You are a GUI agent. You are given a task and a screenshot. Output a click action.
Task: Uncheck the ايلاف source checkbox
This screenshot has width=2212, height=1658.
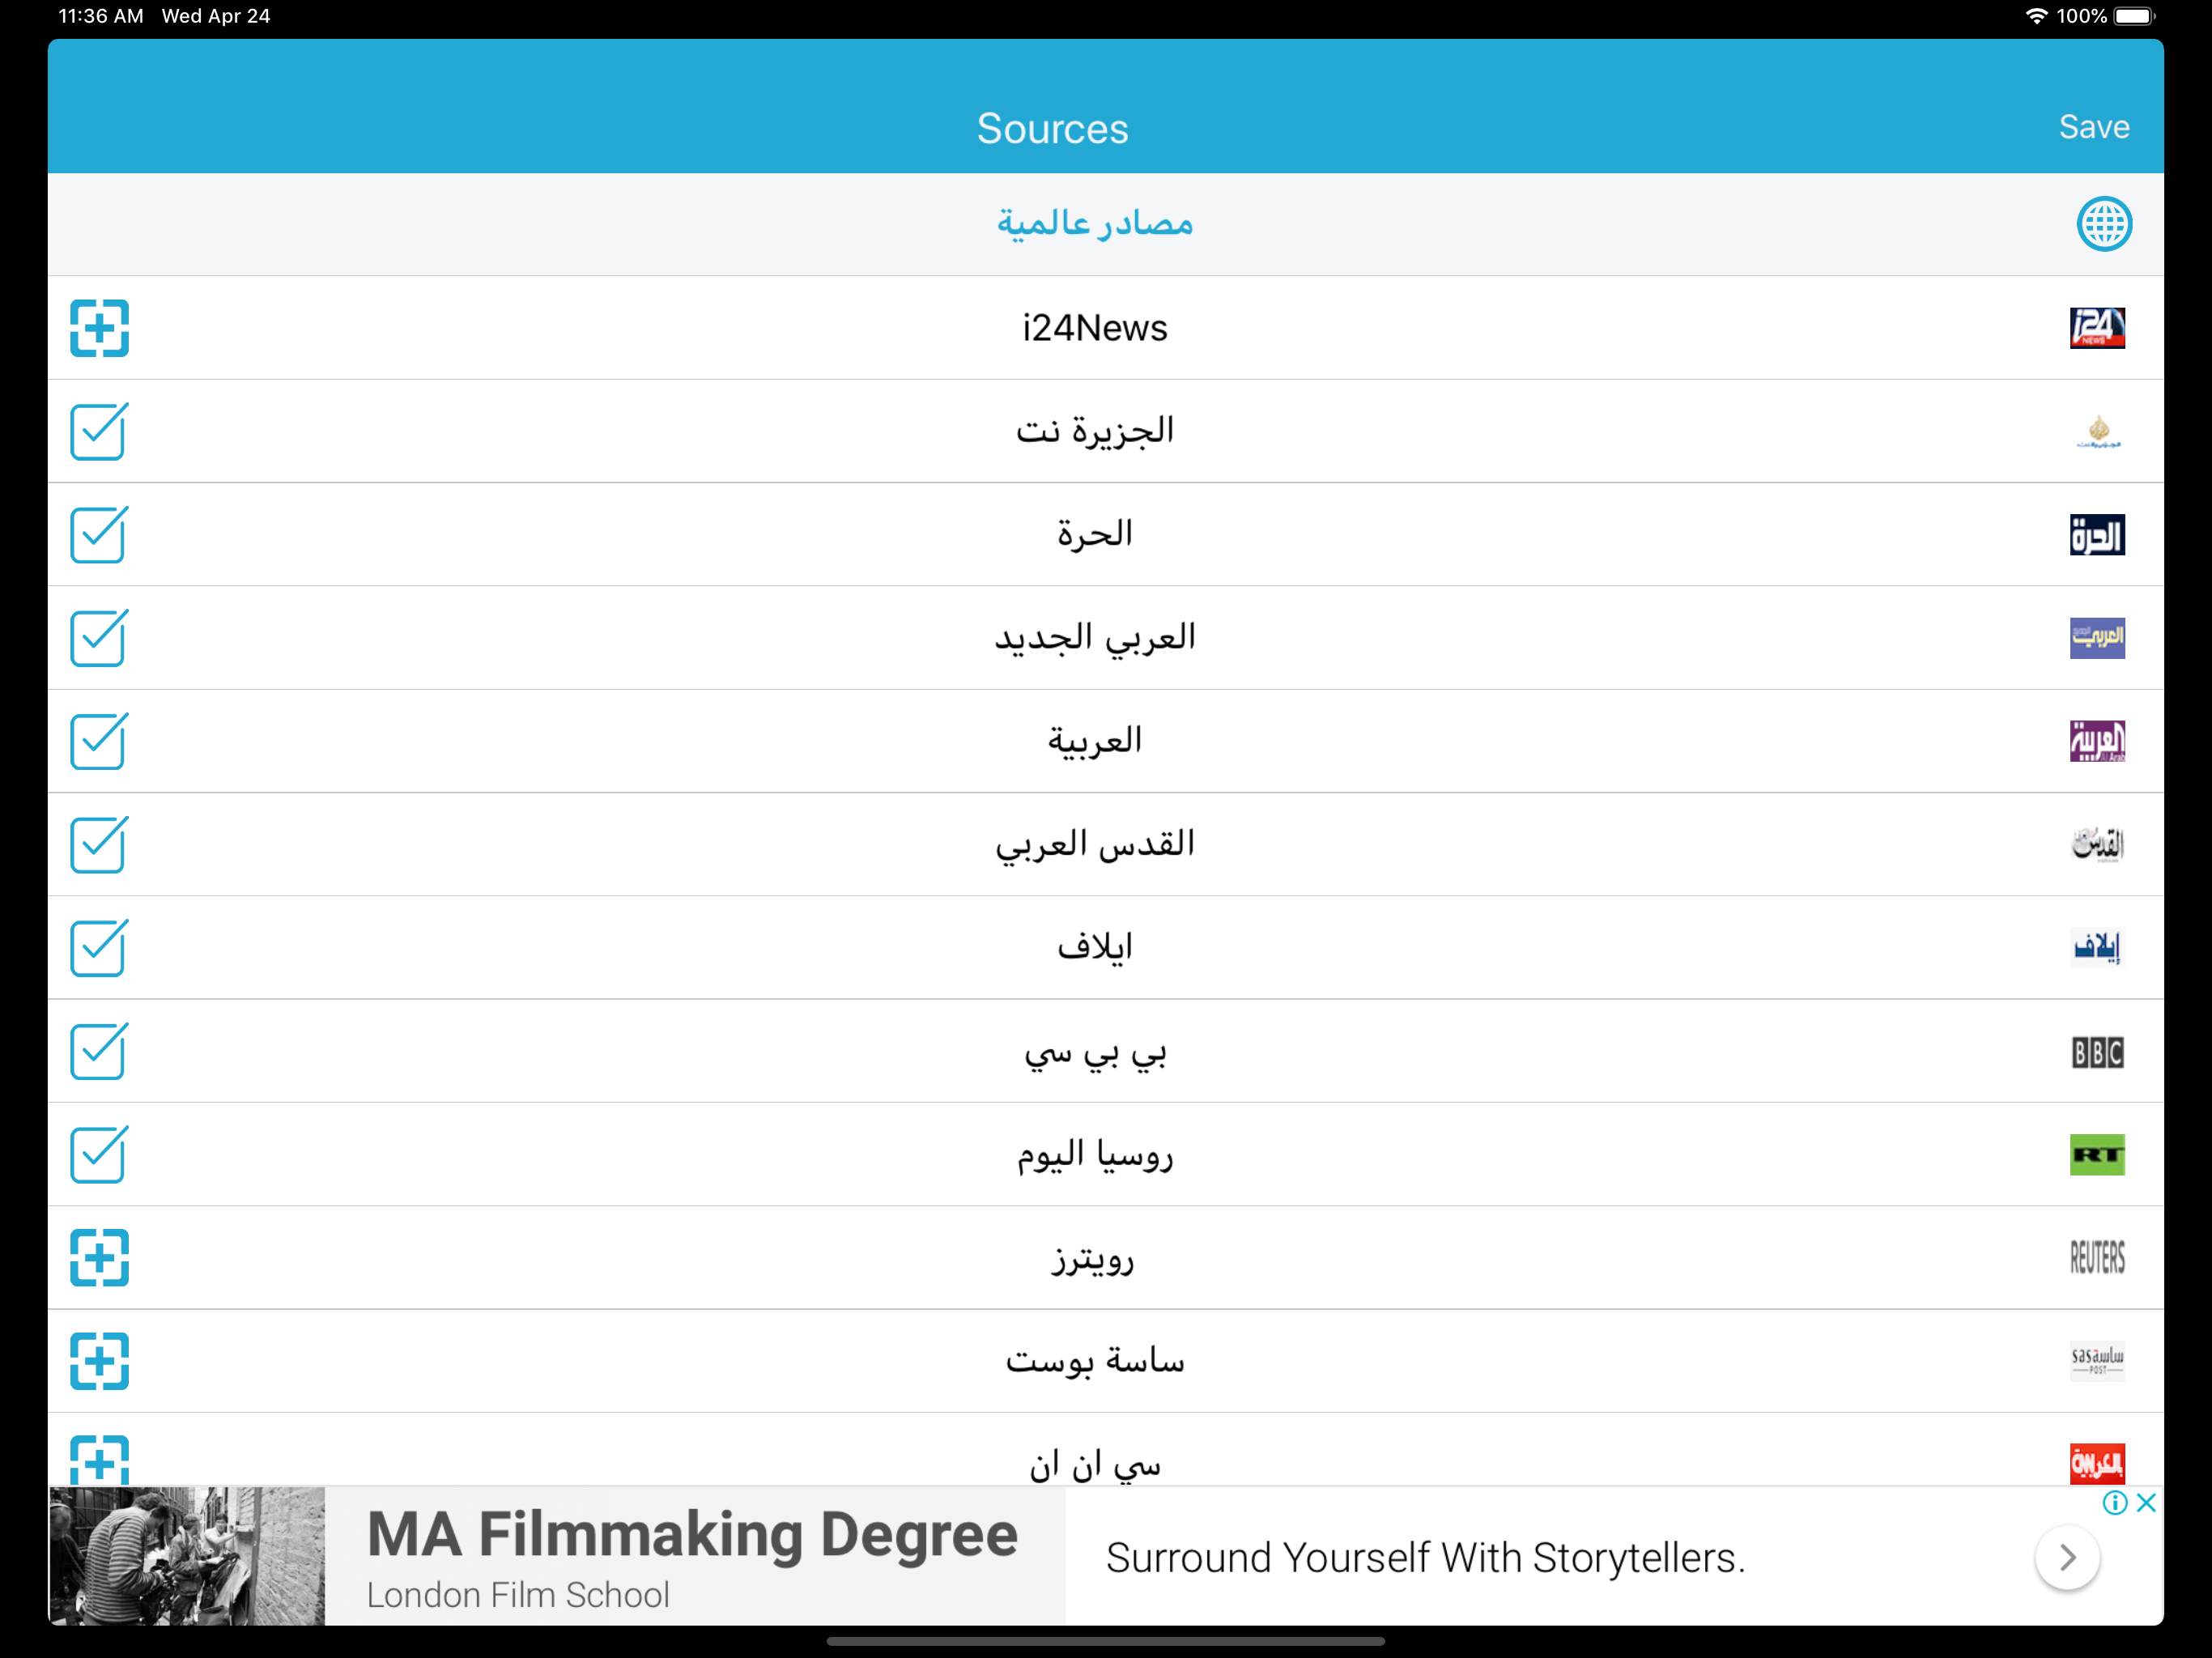pyautogui.click(x=99, y=948)
